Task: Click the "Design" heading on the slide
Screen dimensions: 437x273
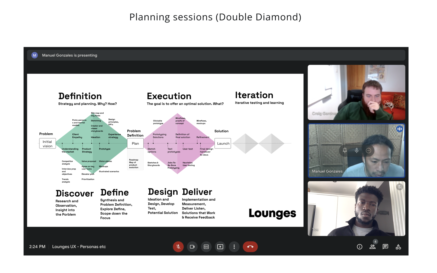Action: (x=163, y=192)
